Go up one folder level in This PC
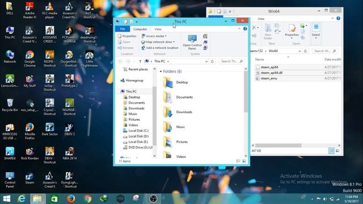This screenshot has height=204, width=363. coord(140,61)
